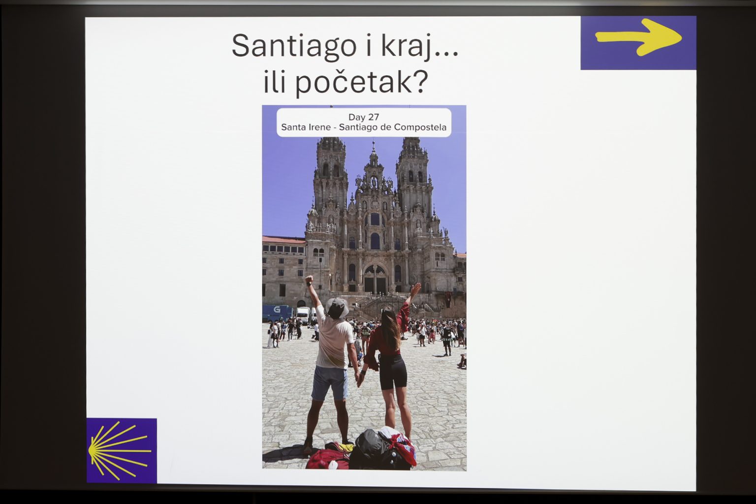
Task: Click the woman's raised hand
Action: tap(415, 289)
